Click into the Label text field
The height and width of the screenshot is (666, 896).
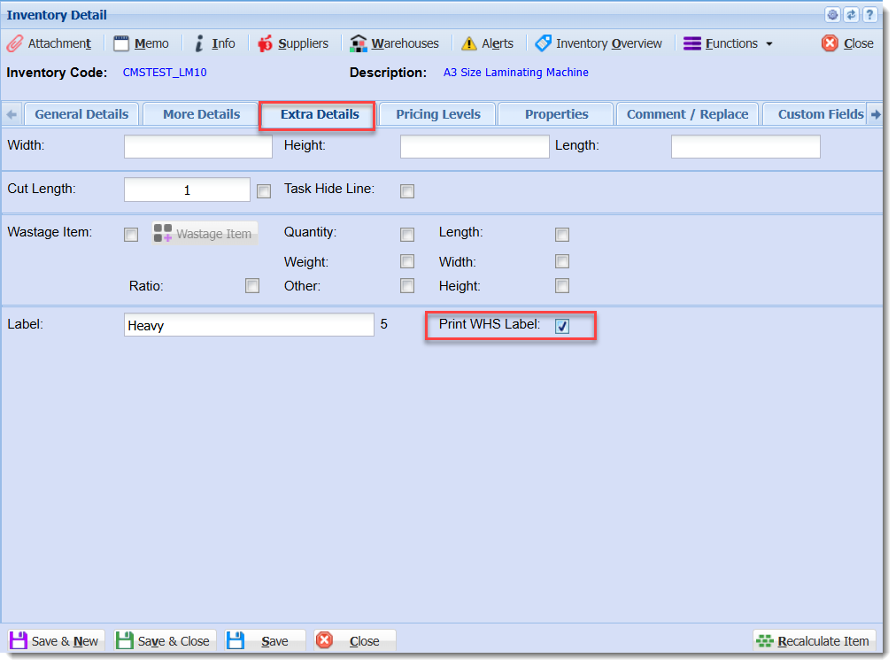249,325
